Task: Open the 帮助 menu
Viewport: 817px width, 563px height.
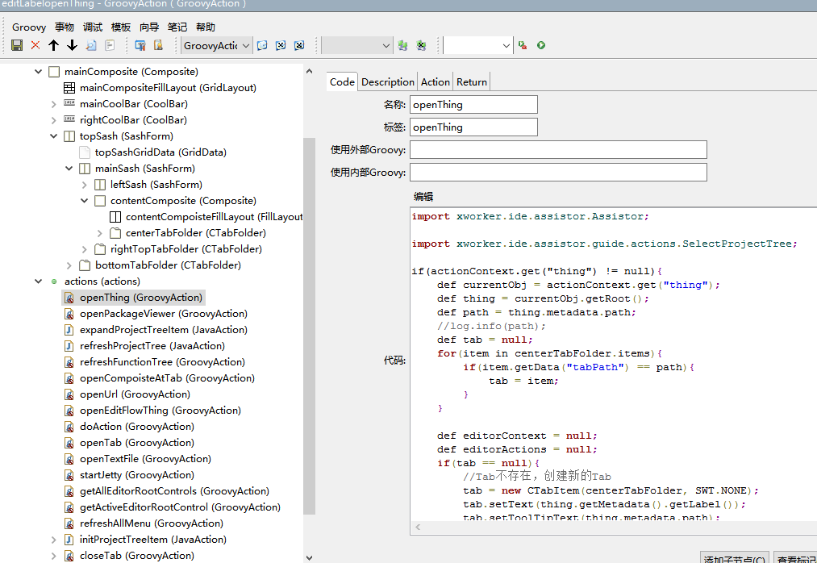Action: pos(206,27)
